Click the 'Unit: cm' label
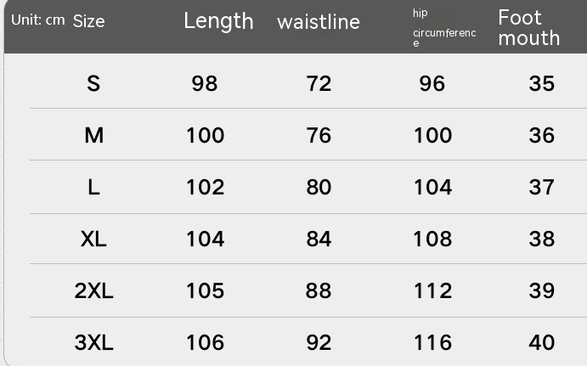 [x=38, y=20]
